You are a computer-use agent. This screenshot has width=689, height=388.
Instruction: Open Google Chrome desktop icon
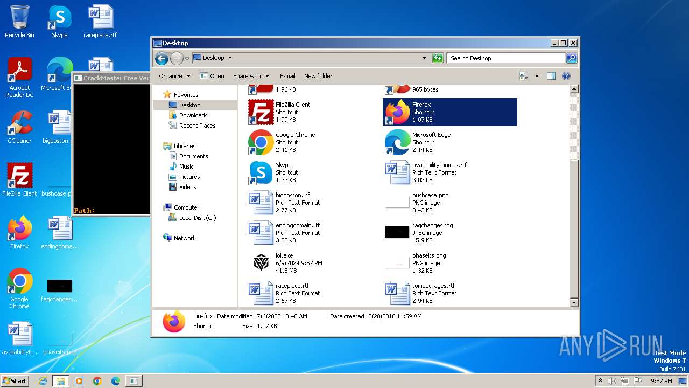[19, 289]
